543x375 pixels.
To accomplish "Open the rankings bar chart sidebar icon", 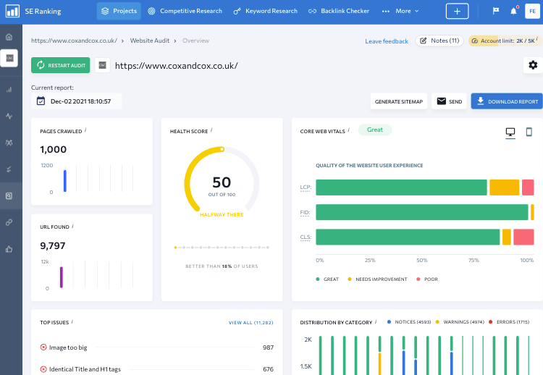I will (x=9, y=90).
